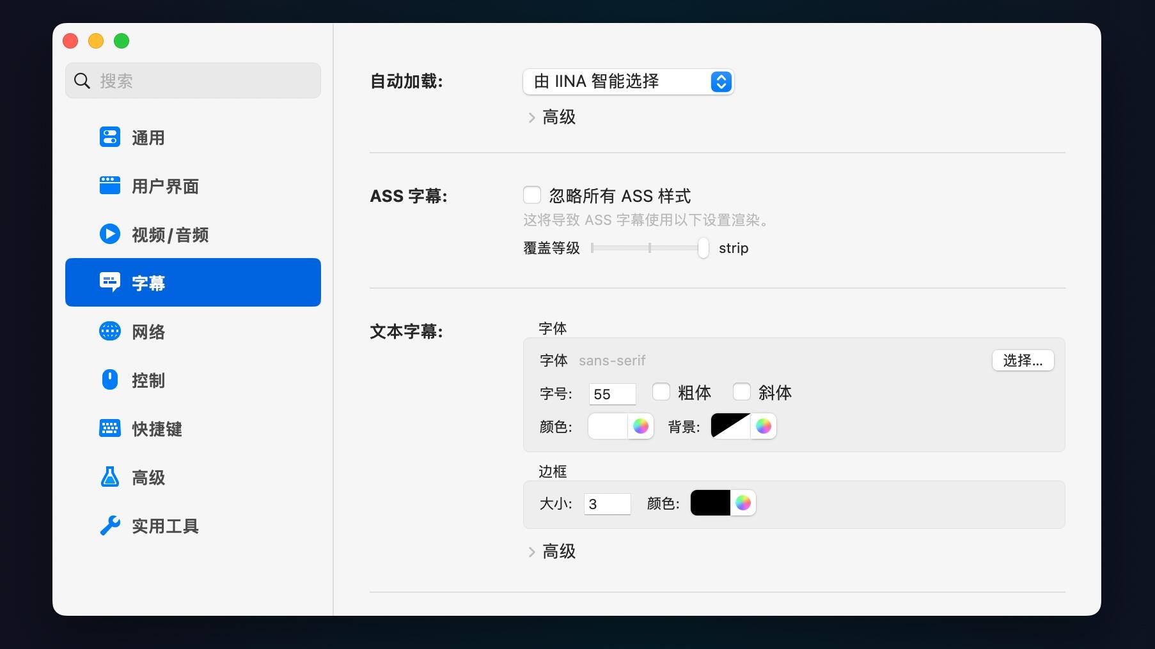
Task: Click the 实用工具 wrench icon
Action: tap(110, 526)
